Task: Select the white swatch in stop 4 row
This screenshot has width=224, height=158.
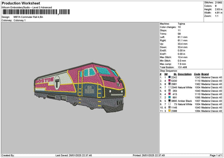Action: 170,87
